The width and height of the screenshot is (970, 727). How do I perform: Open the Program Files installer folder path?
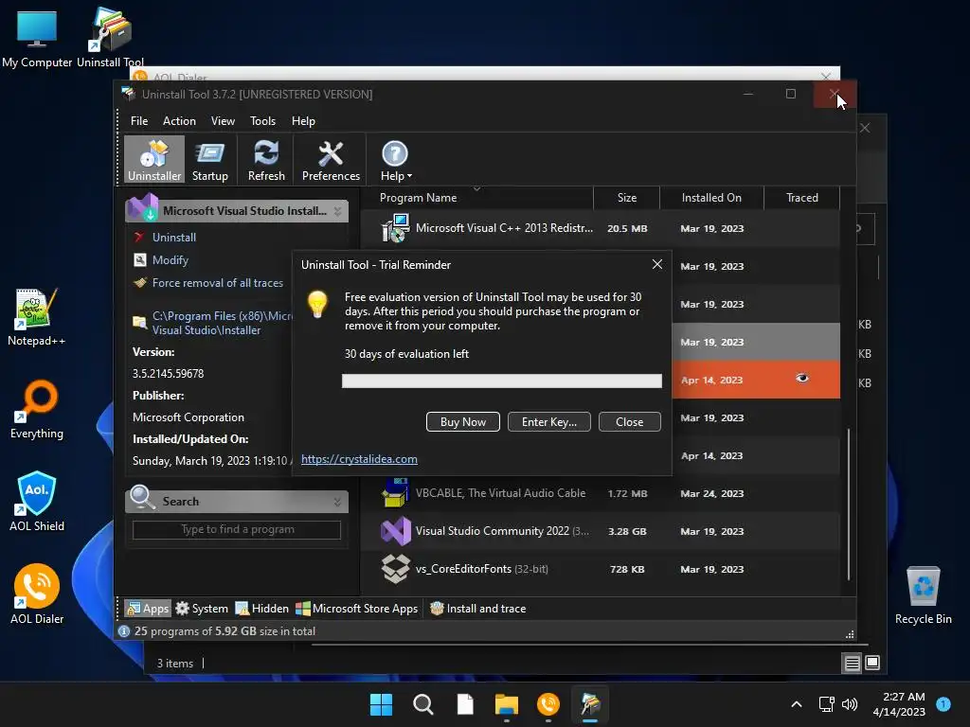(222, 323)
